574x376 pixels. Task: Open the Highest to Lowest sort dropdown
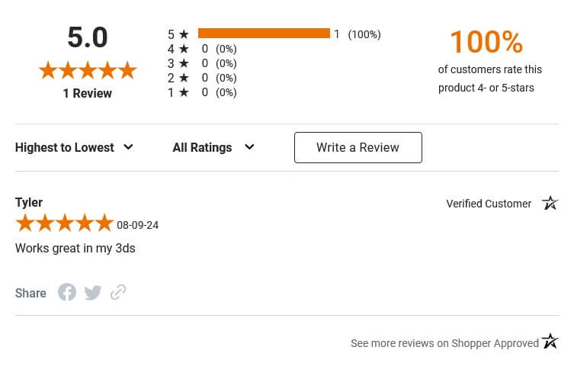point(74,147)
